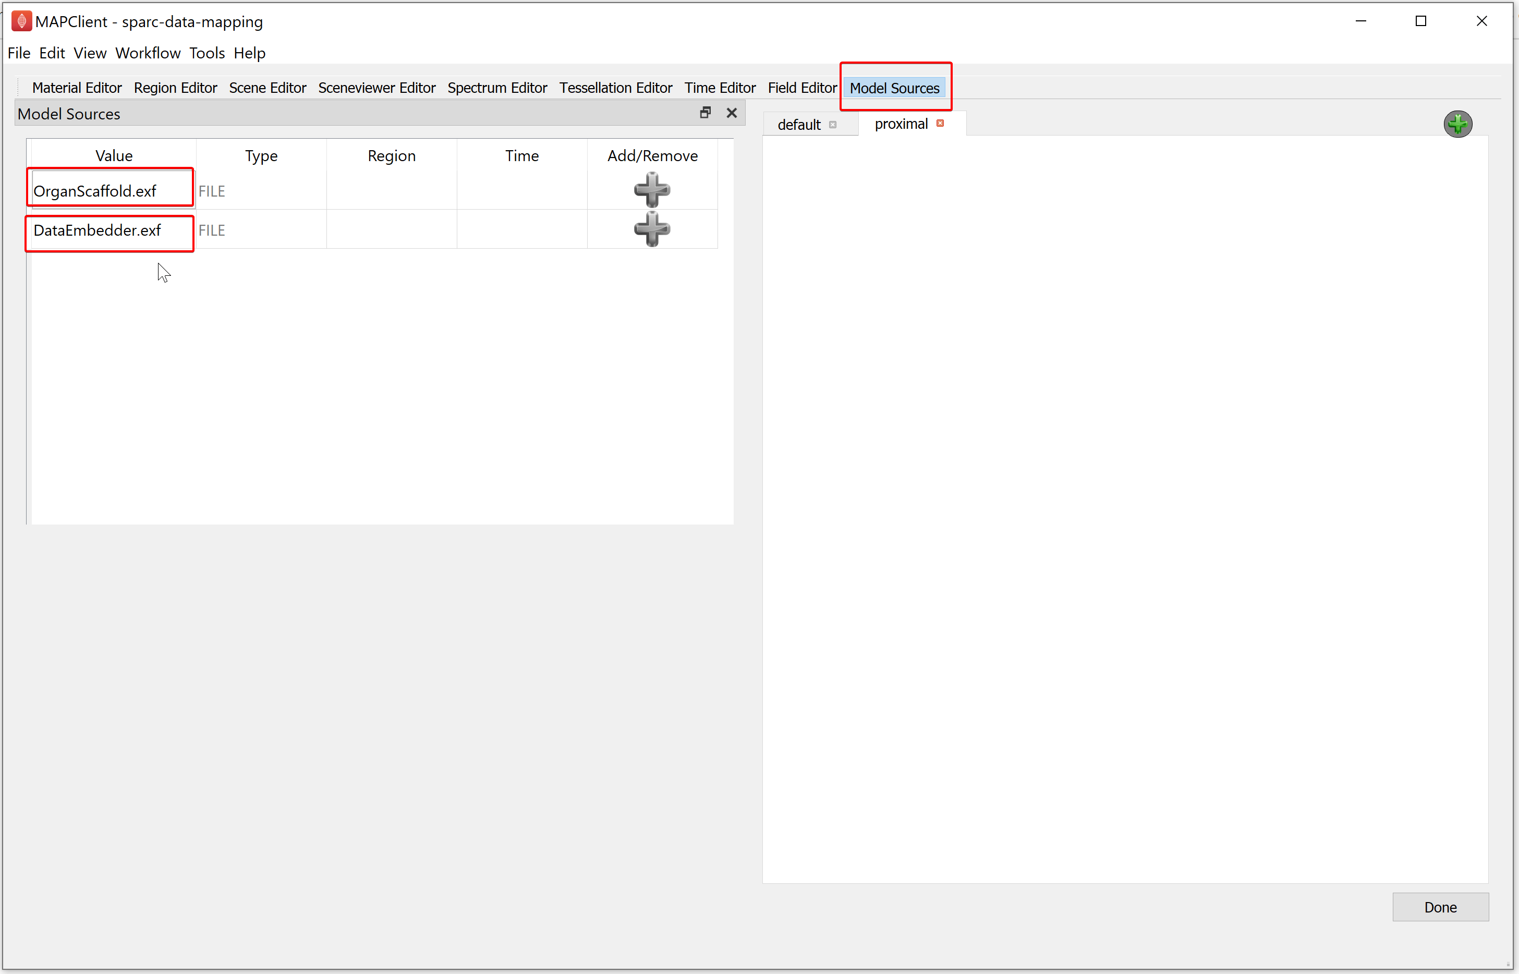Open the Workflow menu
Image resolution: width=1519 pixels, height=974 pixels.
pyautogui.click(x=148, y=53)
